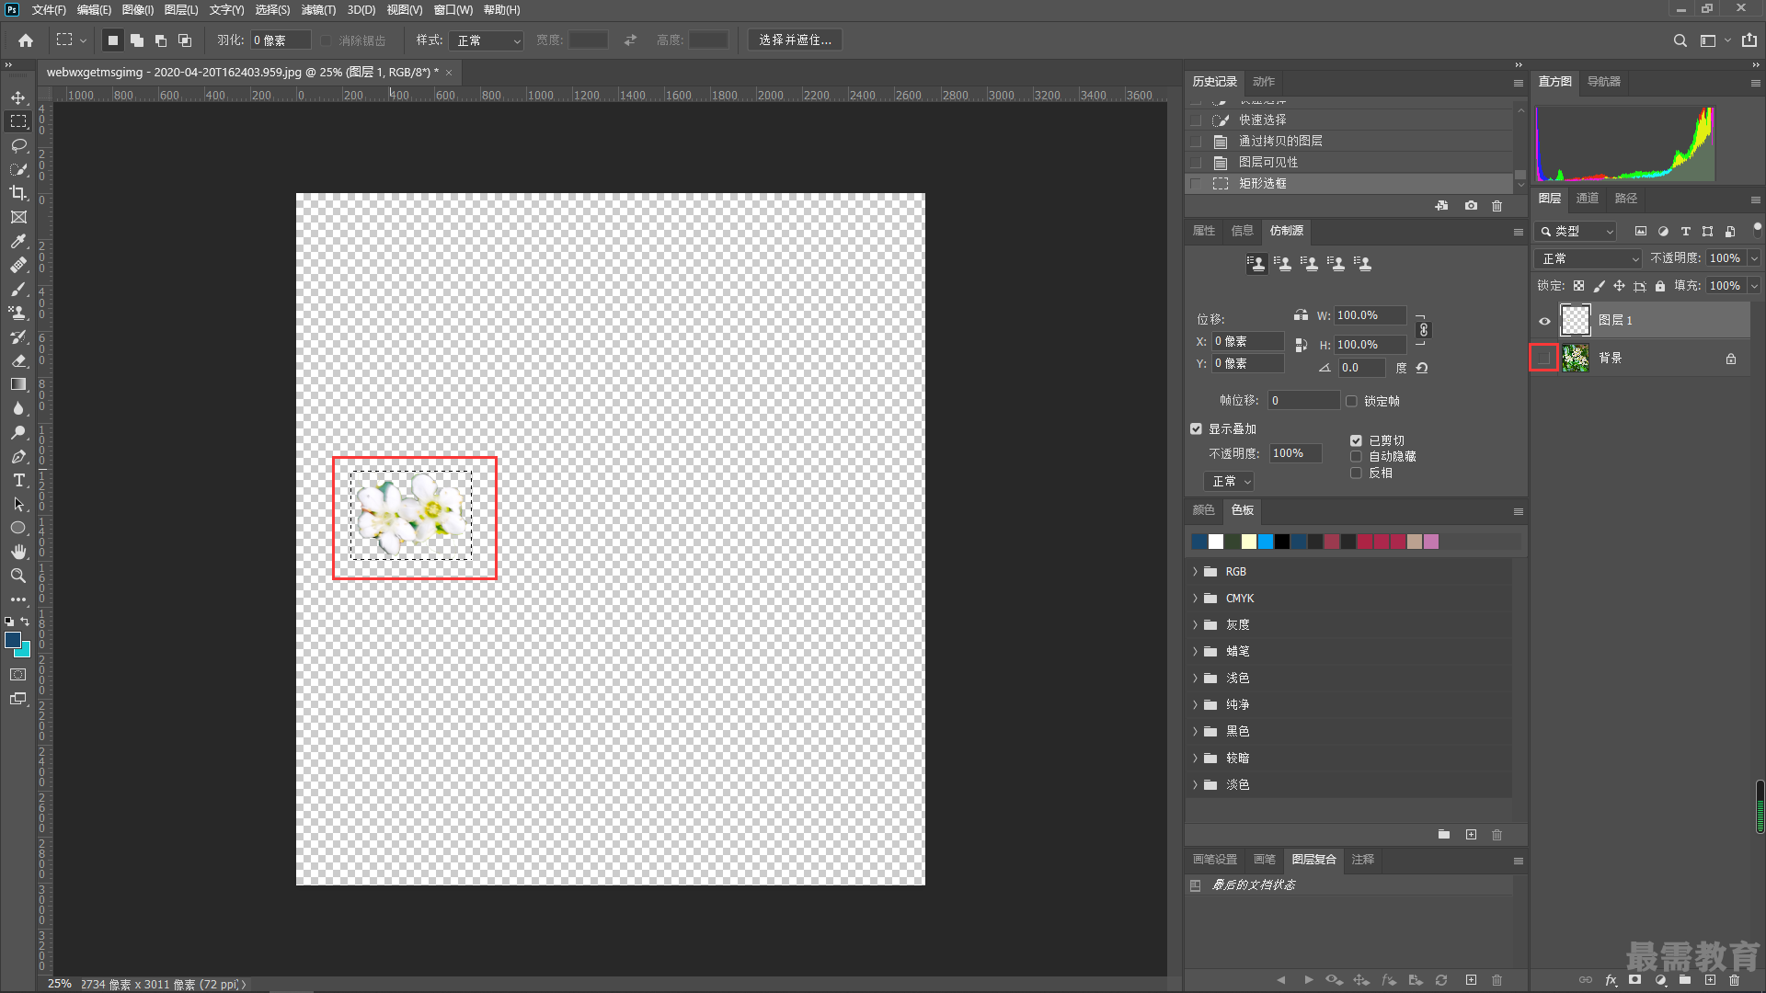Select the Blur tool
This screenshot has height=993, width=1766.
18,408
